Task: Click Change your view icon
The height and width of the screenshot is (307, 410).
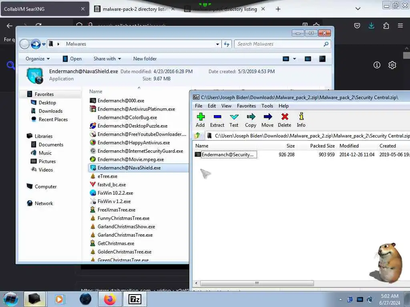Action: (286, 59)
